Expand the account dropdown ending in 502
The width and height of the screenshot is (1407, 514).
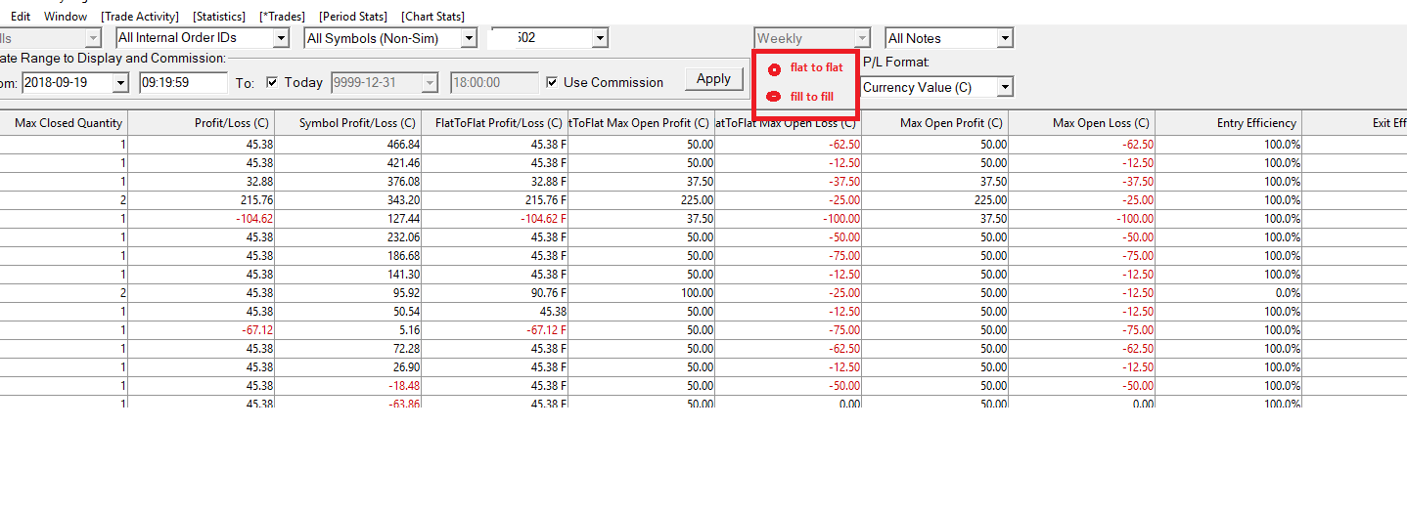coord(600,38)
